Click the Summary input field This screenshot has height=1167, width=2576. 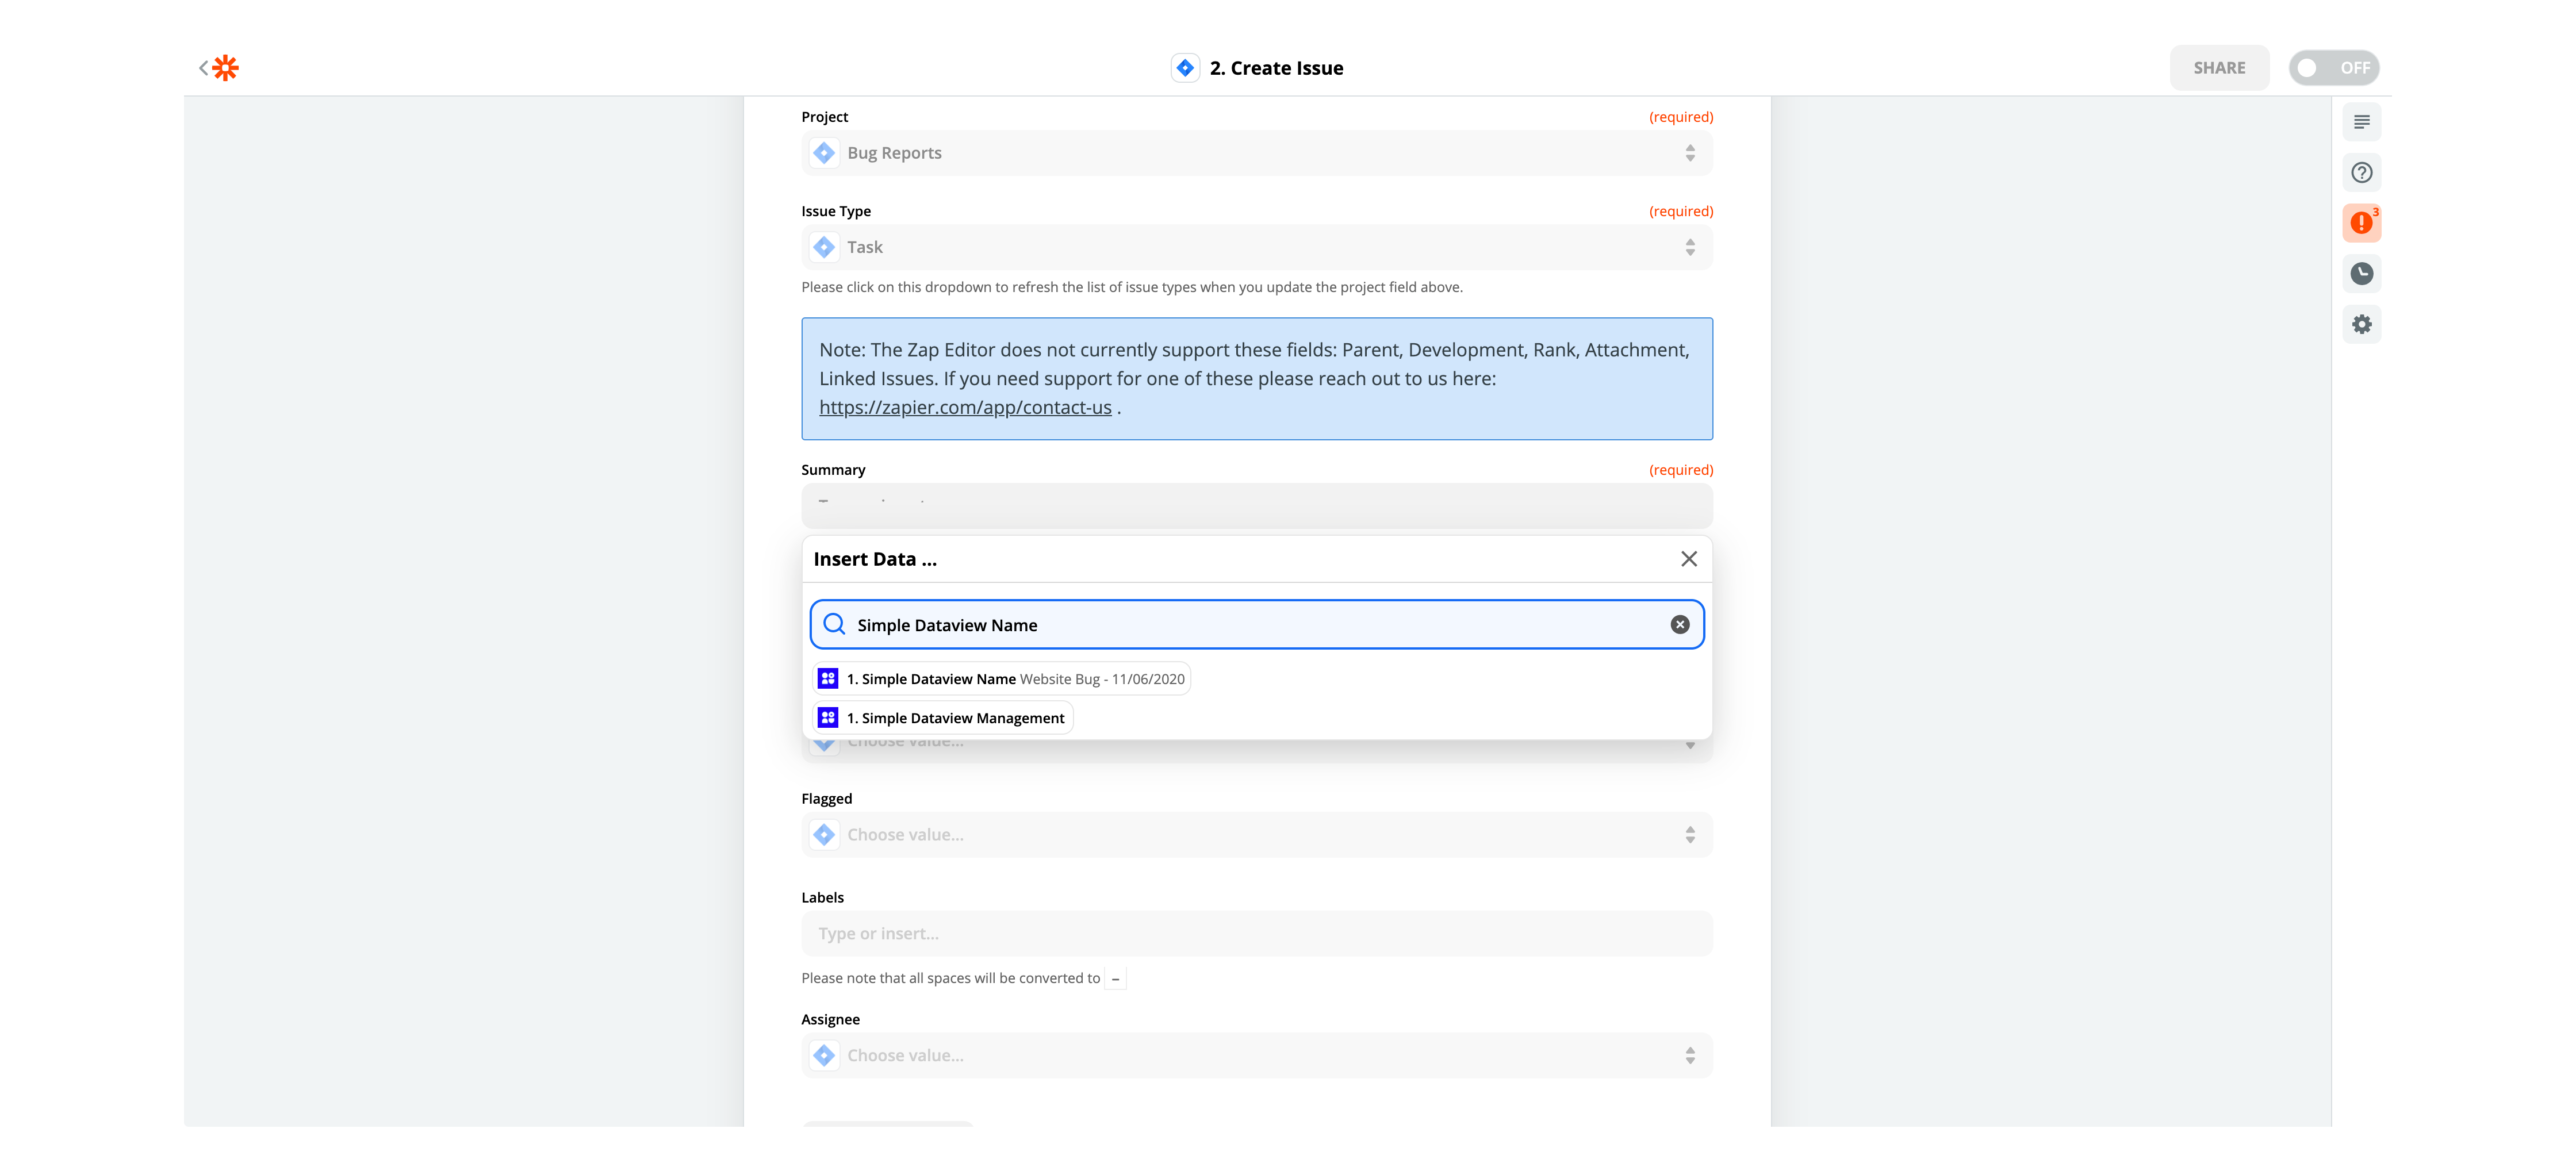[x=1256, y=506]
